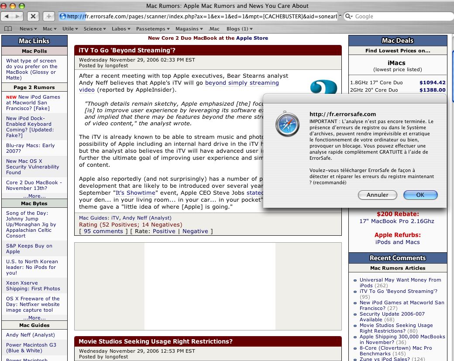
Task: Open the $1094.42 iMac price link
Action: pyautogui.click(x=433, y=83)
